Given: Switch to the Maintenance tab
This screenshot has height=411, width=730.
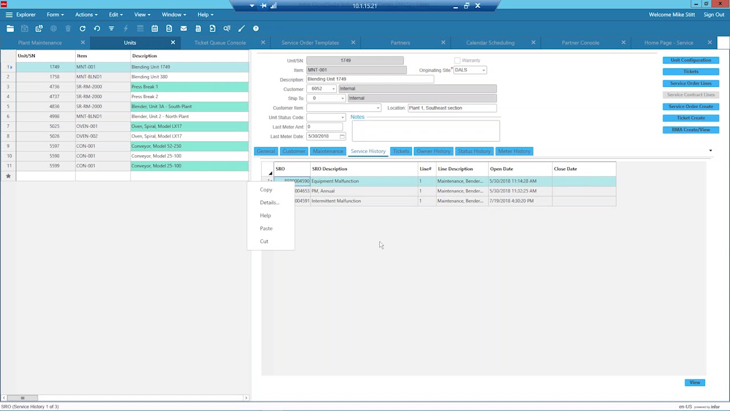Looking at the screenshot, I should [328, 151].
